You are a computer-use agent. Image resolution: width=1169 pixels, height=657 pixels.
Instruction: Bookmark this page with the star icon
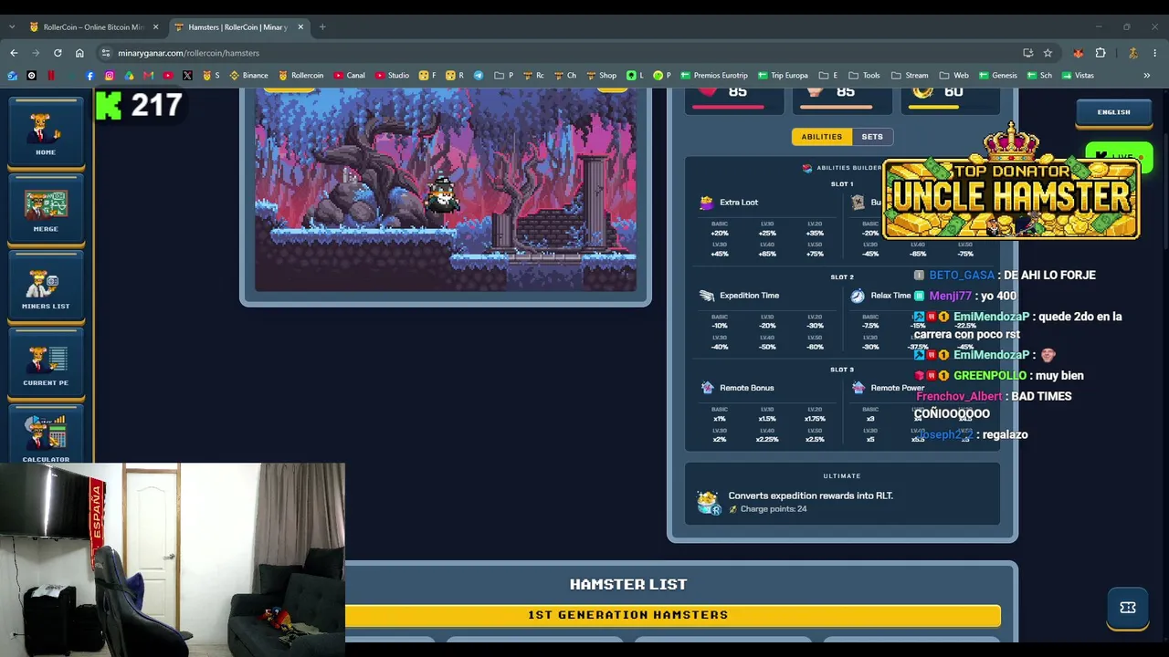click(1048, 53)
